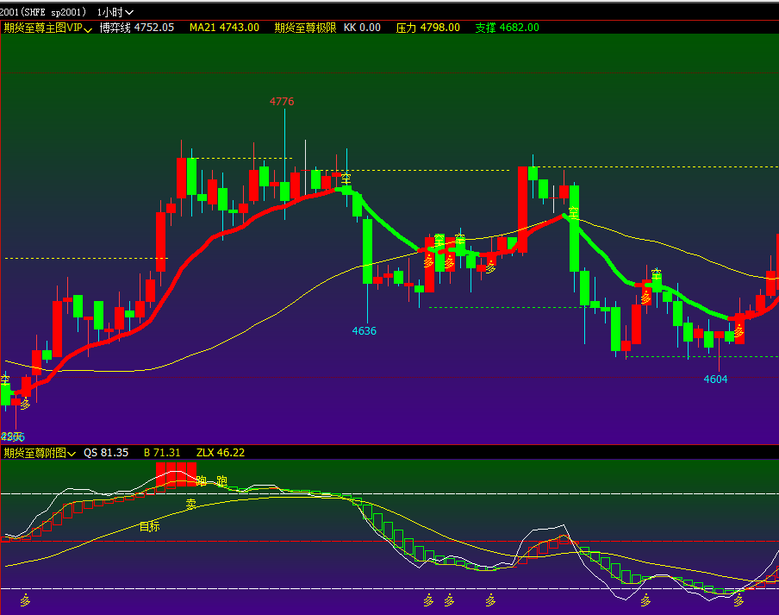Click the 目标 label in the sub-chart

(149, 526)
